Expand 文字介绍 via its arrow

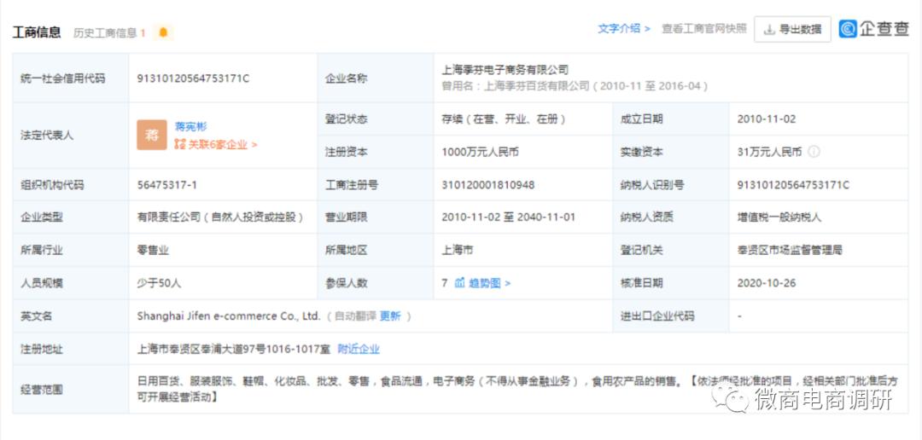(647, 29)
